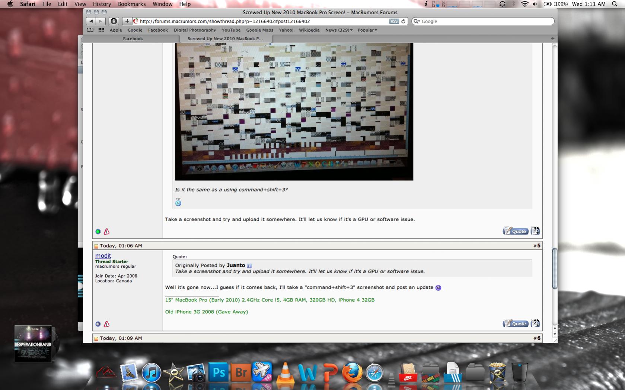The image size is (625, 390).
Task: Open Firefox from the Dock
Action: click(352, 373)
